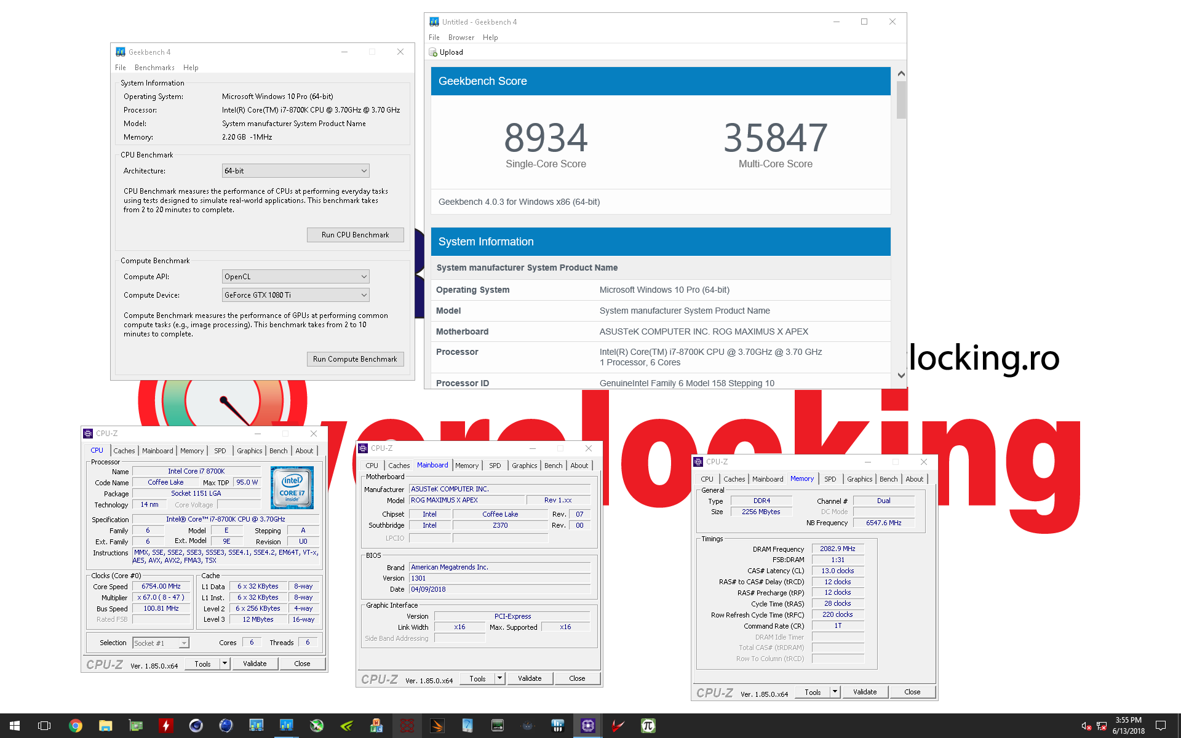This screenshot has width=1181, height=738.
Task: Open File Explorer from the taskbar
Action: pyautogui.click(x=105, y=726)
